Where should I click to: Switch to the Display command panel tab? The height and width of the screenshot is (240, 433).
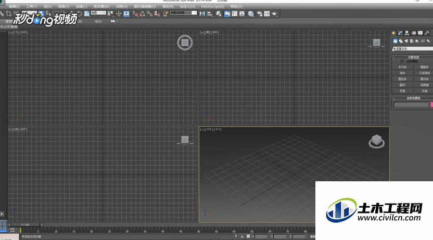[420, 33]
